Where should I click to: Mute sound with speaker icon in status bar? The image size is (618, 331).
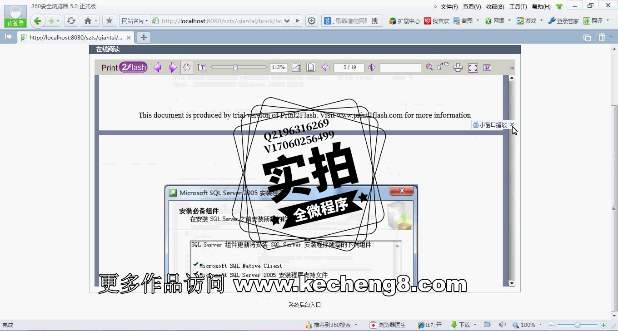coord(502,325)
